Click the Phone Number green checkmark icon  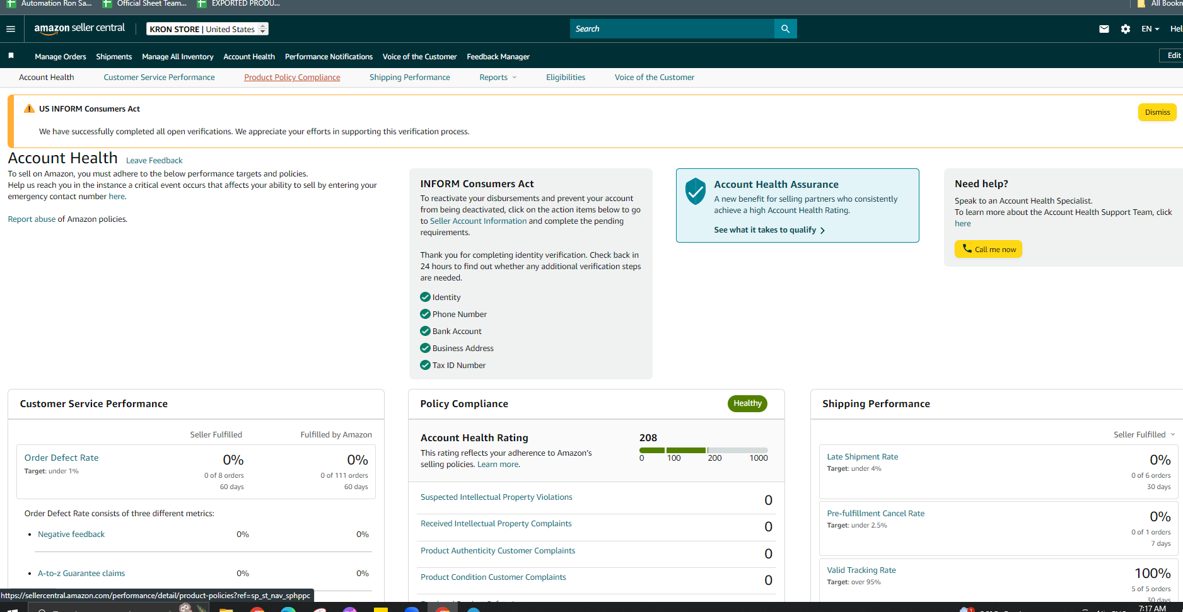pos(425,314)
